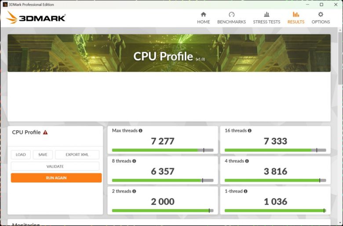The height and width of the screenshot is (226, 343).
Task: Go to the STRESS TESTS tab
Action: [x=266, y=18]
